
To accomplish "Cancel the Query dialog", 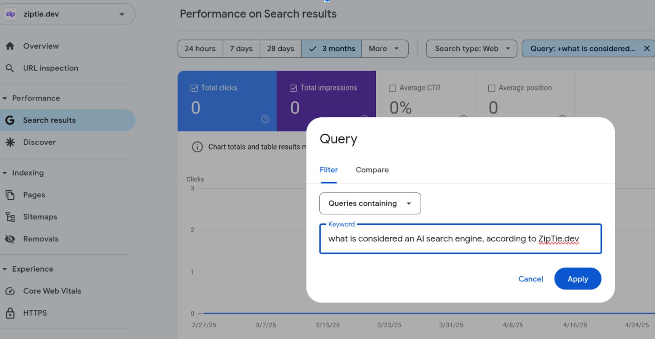I will pyautogui.click(x=531, y=279).
